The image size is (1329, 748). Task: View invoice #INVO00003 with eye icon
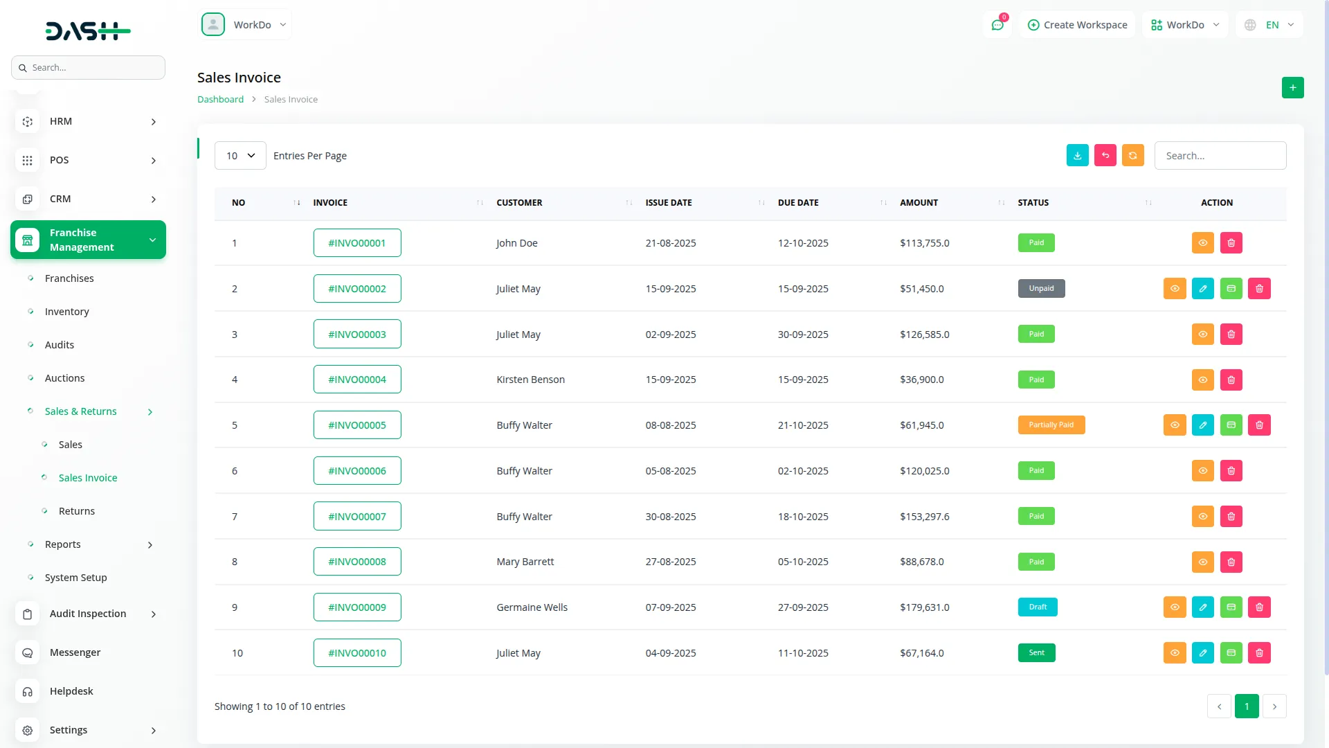pos(1203,335)
